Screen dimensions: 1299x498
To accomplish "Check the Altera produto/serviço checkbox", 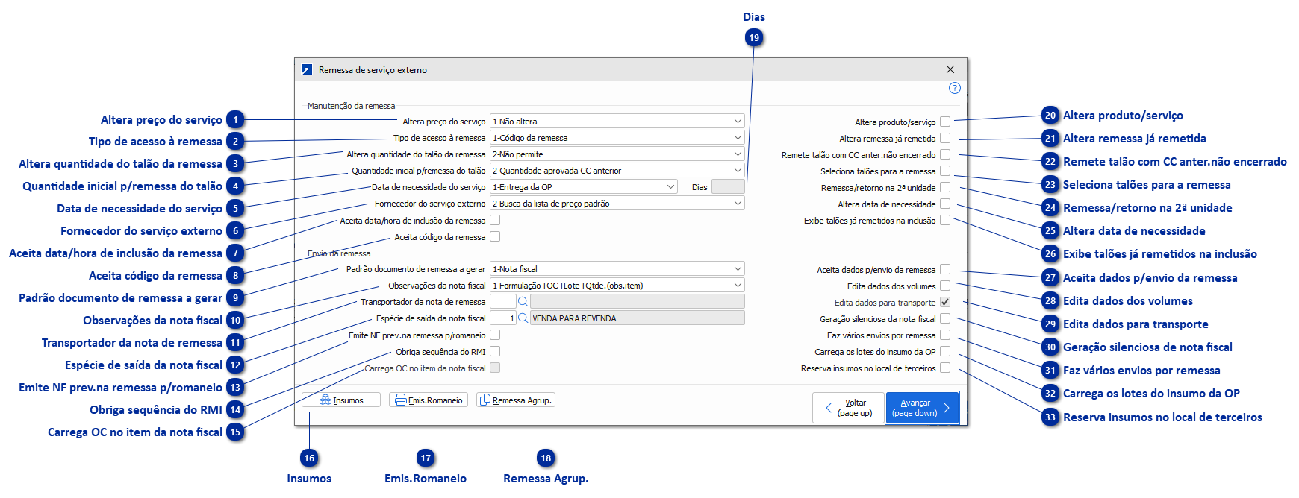I will tap(945, 122).
